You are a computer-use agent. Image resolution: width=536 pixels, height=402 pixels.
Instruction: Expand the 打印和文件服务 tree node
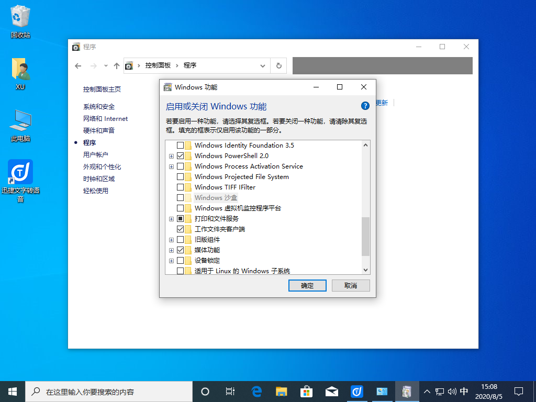[171, 218]
